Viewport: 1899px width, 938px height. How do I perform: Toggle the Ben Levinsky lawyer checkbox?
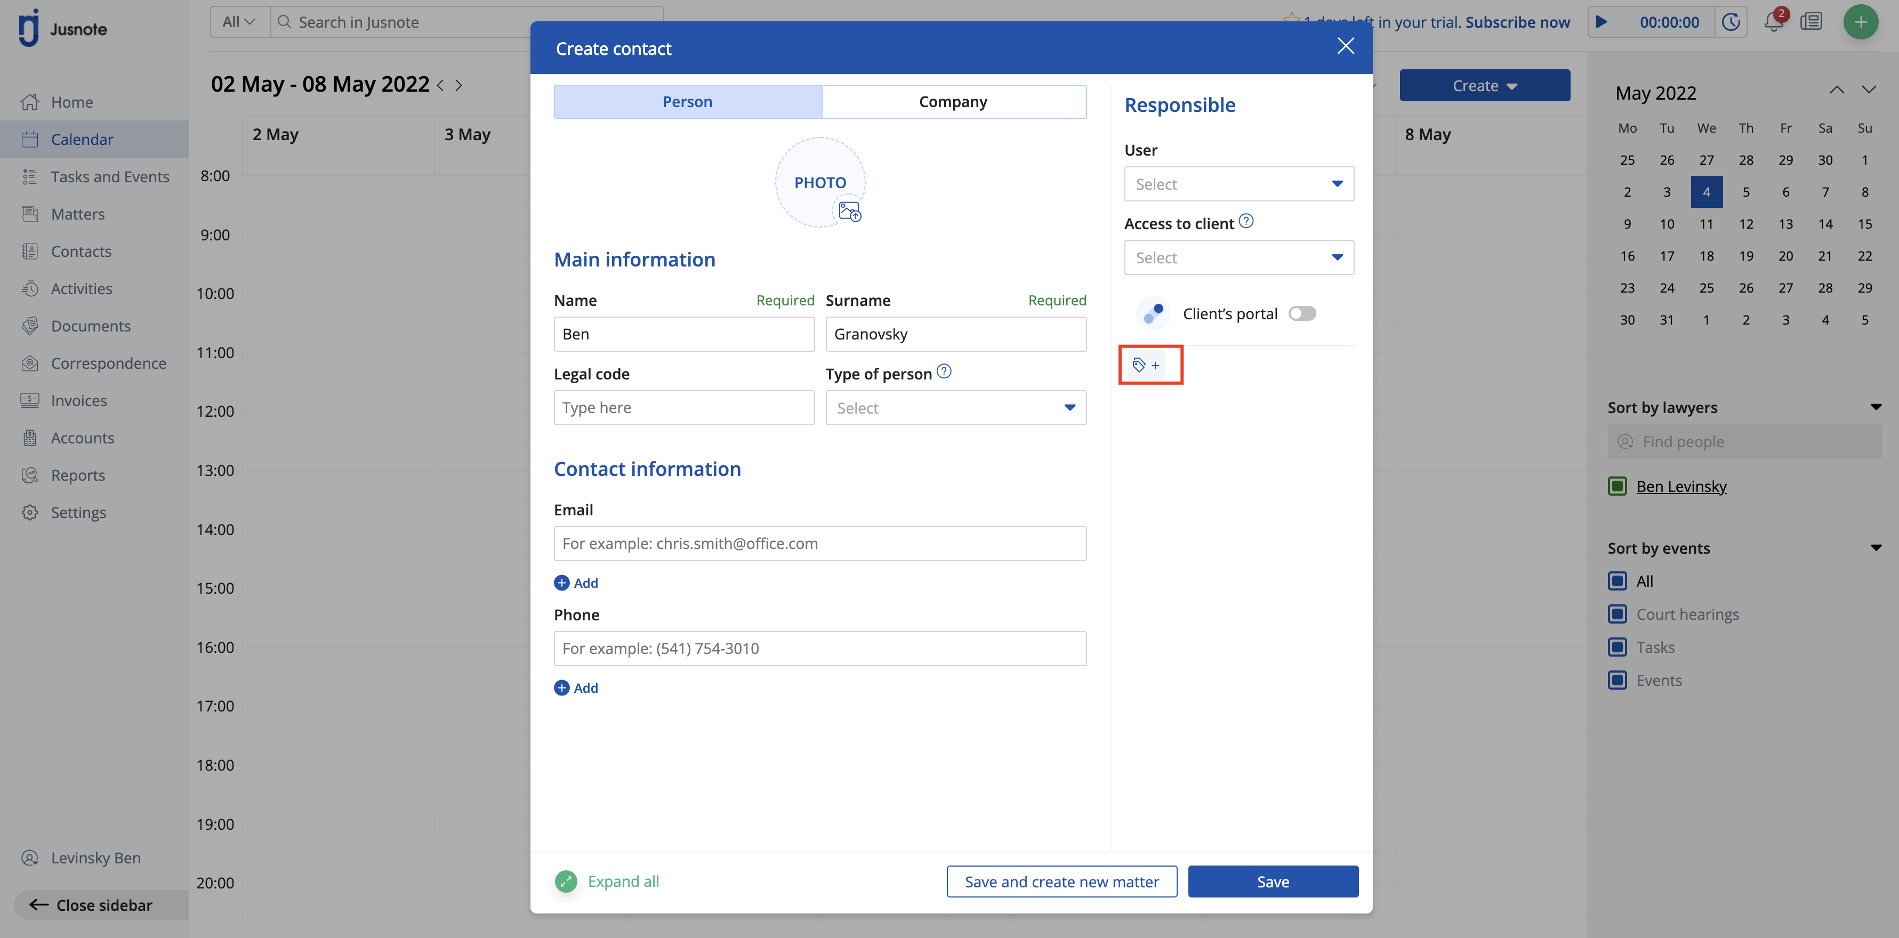[x=1618, y=486]
